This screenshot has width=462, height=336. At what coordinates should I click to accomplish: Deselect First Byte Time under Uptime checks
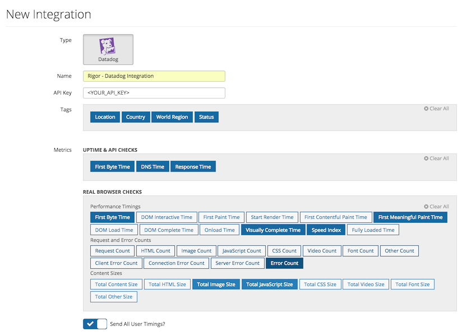coord(112,166)
